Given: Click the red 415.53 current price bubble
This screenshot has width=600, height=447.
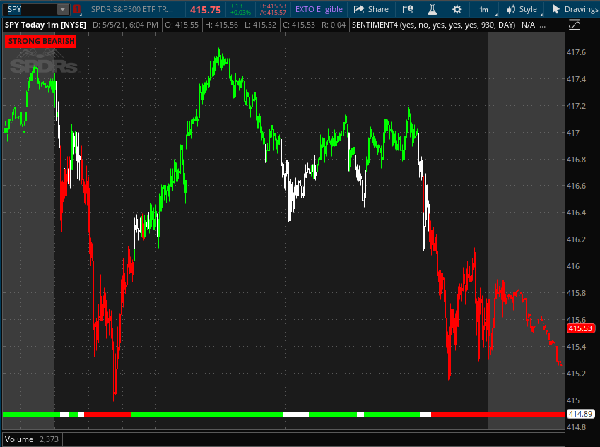Looking at the screenshot, I should 580,328.
